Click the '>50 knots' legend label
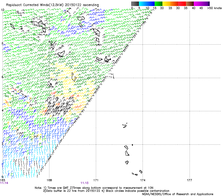Viewport: 223px width, 196px height. click(x=214, y=8)
